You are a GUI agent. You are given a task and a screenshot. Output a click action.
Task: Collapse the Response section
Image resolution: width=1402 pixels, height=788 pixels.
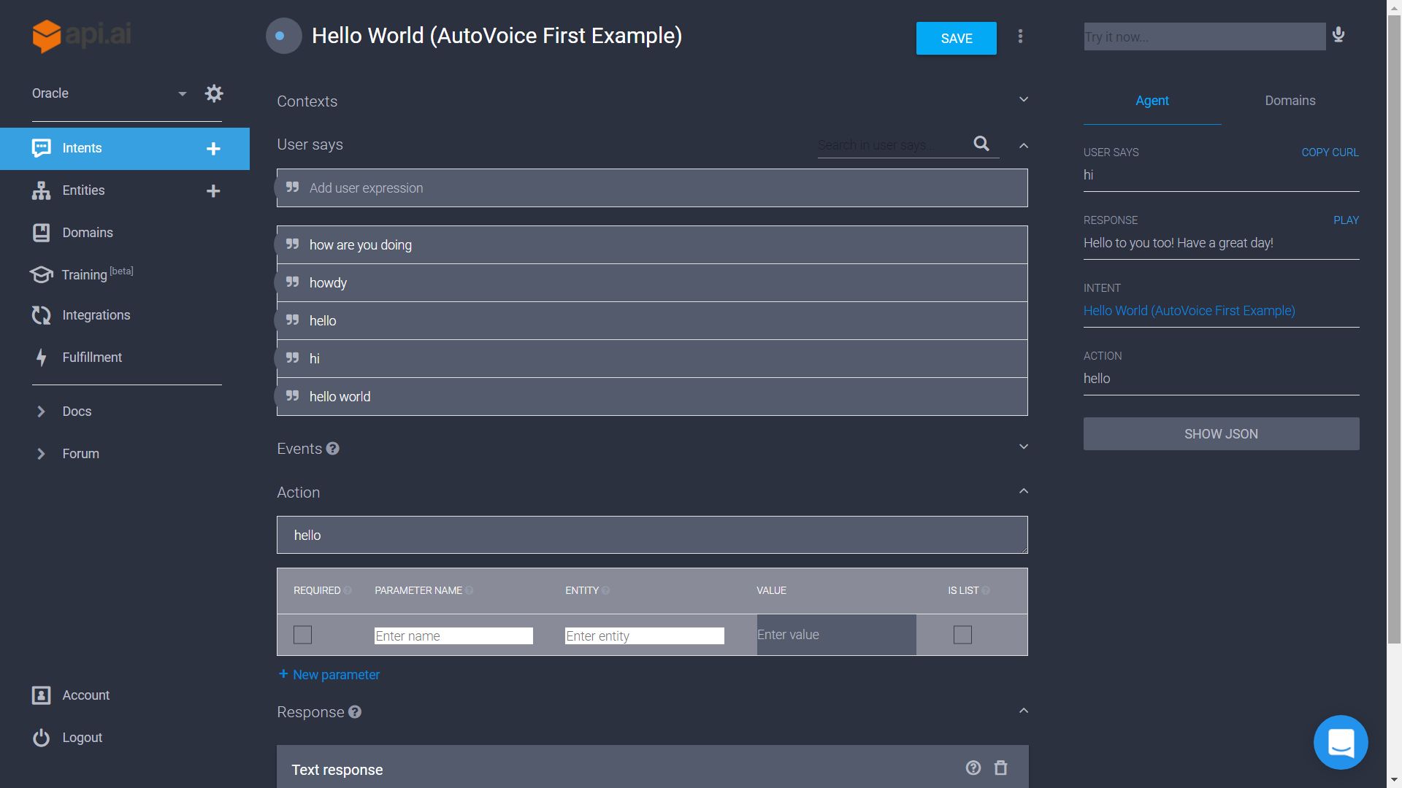(1024, 711)
